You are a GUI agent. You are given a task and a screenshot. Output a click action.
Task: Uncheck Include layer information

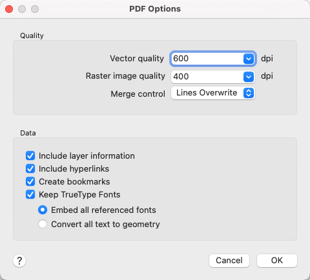click(x=30, y=155)
